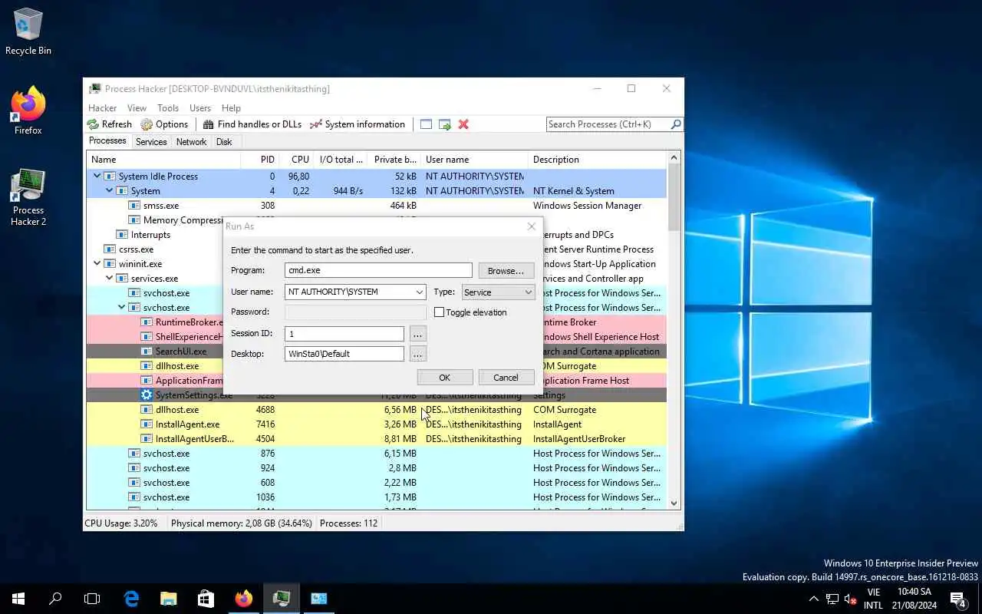Click the Desktop browse ellipsis button
The height and width of the screenshot is (614, 982).
click(x=417, y=354)
